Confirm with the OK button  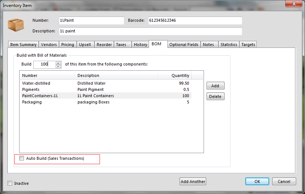pyautogui.click(x=257, y=181)
